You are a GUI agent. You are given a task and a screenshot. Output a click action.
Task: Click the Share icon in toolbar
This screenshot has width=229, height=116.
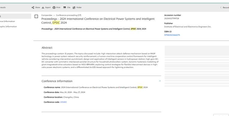(33, 8)
